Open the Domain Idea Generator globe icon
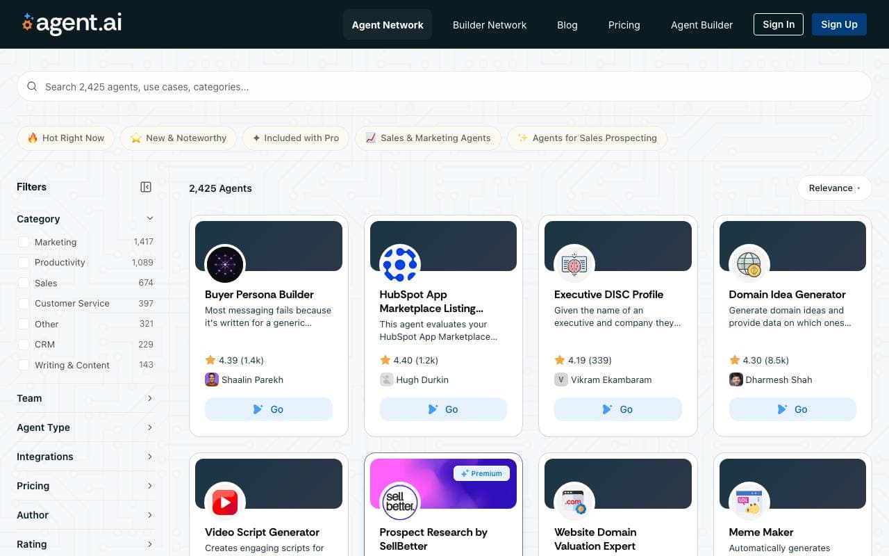The height and width of the screenshot is (556, 889). point(749,264)
